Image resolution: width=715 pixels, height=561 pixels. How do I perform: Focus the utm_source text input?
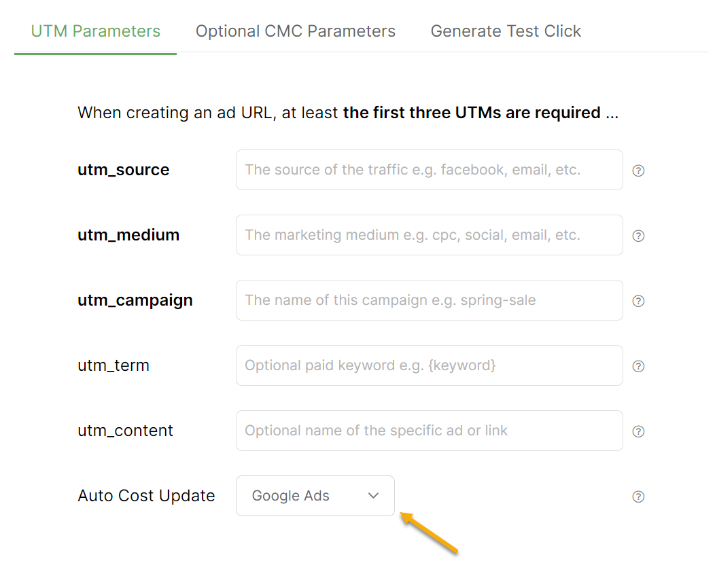point(429,170)
